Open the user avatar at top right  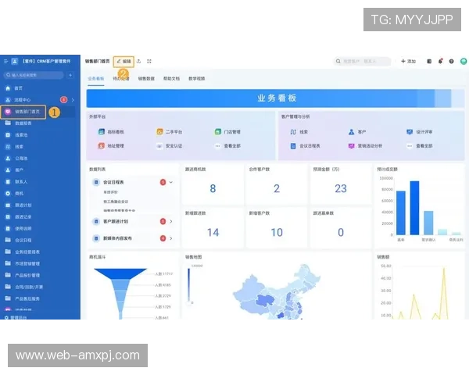[464, 61]
